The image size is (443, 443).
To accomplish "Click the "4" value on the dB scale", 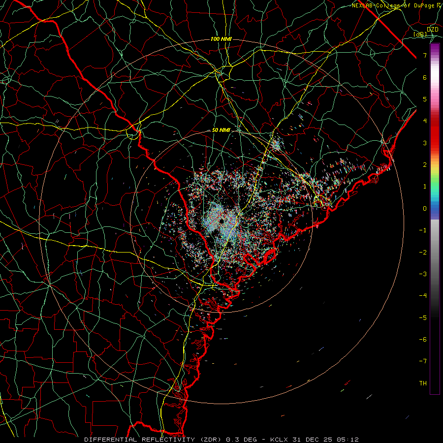I will point(425,121).
